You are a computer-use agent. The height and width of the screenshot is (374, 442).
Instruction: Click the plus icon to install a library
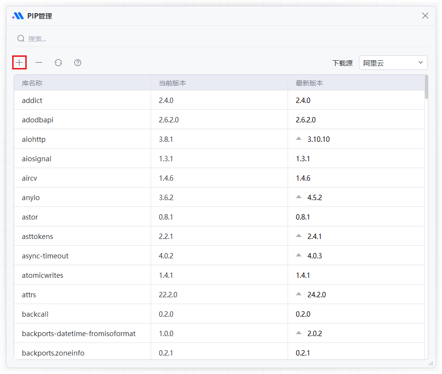coord(19,63)
